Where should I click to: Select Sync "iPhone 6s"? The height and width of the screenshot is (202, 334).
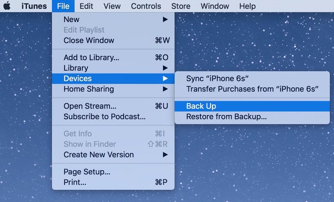coord(252,78)
